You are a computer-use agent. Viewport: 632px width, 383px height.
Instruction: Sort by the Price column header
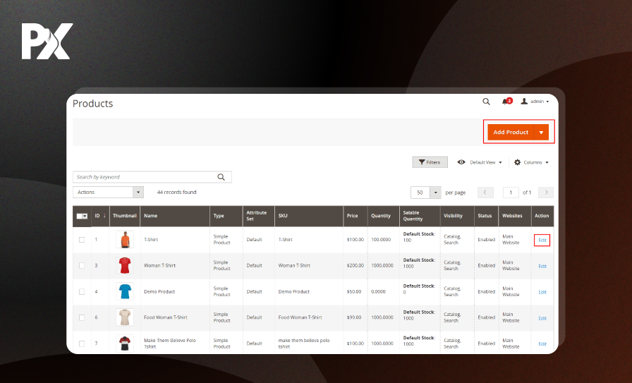(352, 216)
